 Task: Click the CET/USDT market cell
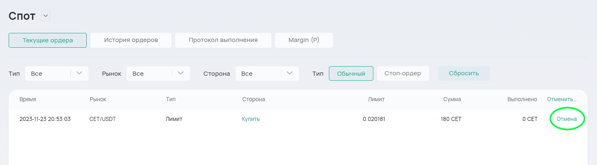(x=102, y=119)
